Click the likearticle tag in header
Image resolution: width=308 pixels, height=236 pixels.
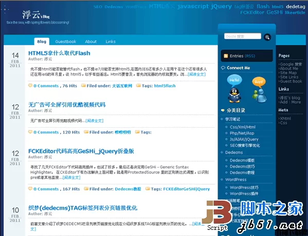pos(295,12)
